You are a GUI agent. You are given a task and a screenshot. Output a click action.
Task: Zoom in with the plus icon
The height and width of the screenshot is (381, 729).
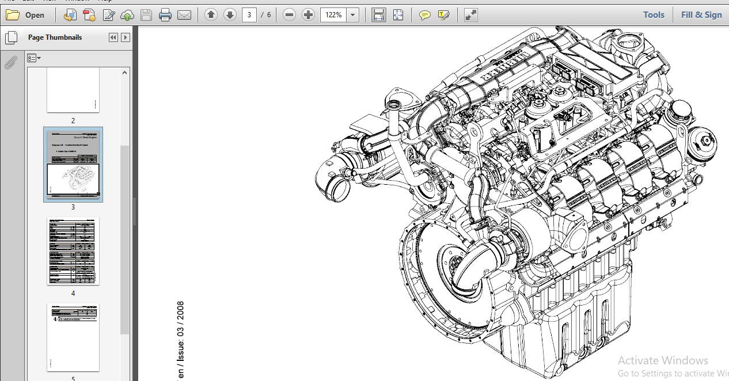(308, 15)
